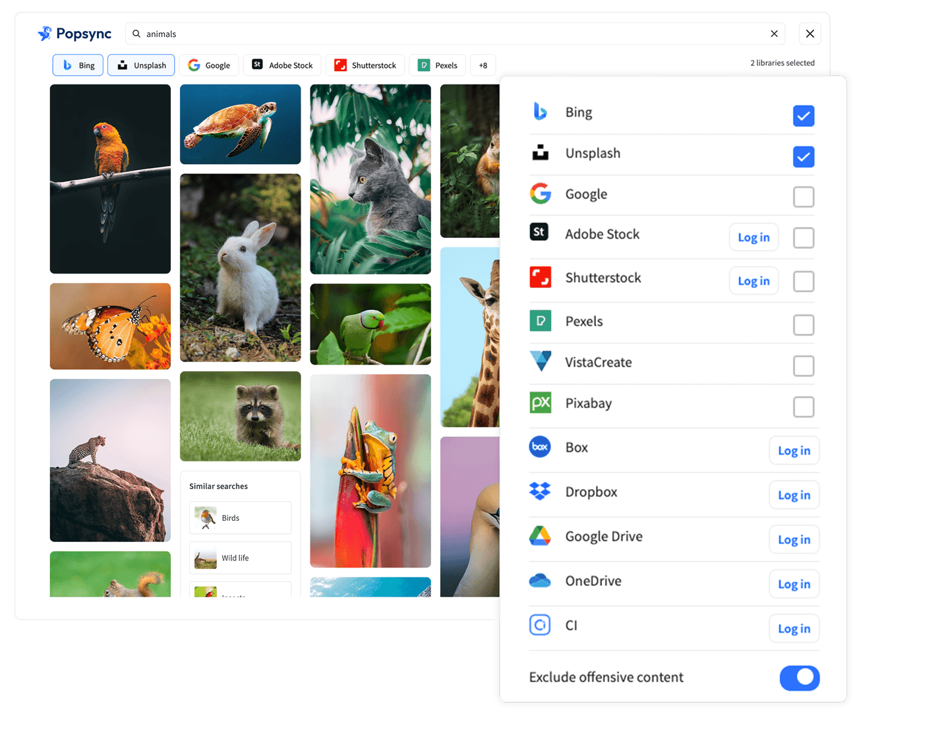Log in to Adobe Stock
This screenshot has width=948, height=739.
[x=753, y=237]
